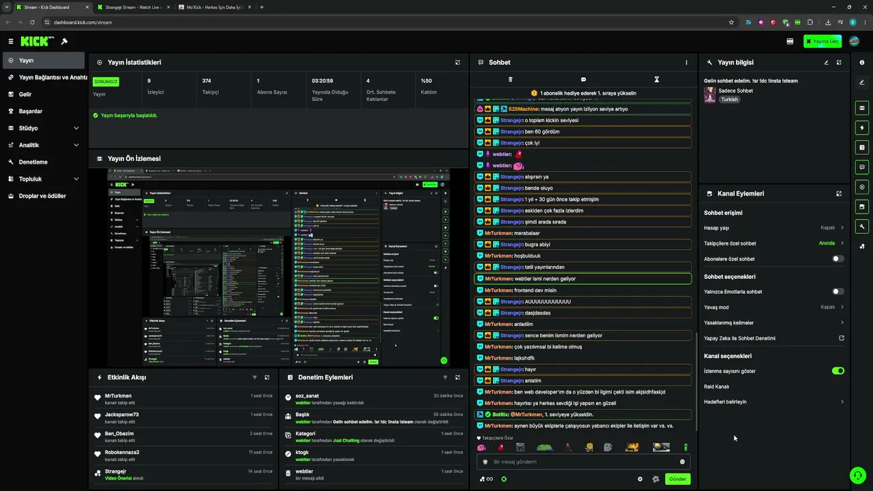Viewport: 873px width, 491px height.
Task: Click the Gönder send button
Action: tap(677, 479)
